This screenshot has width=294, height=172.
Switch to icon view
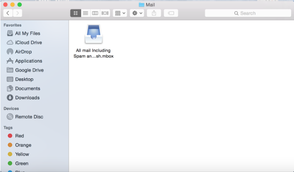[76, 13]
